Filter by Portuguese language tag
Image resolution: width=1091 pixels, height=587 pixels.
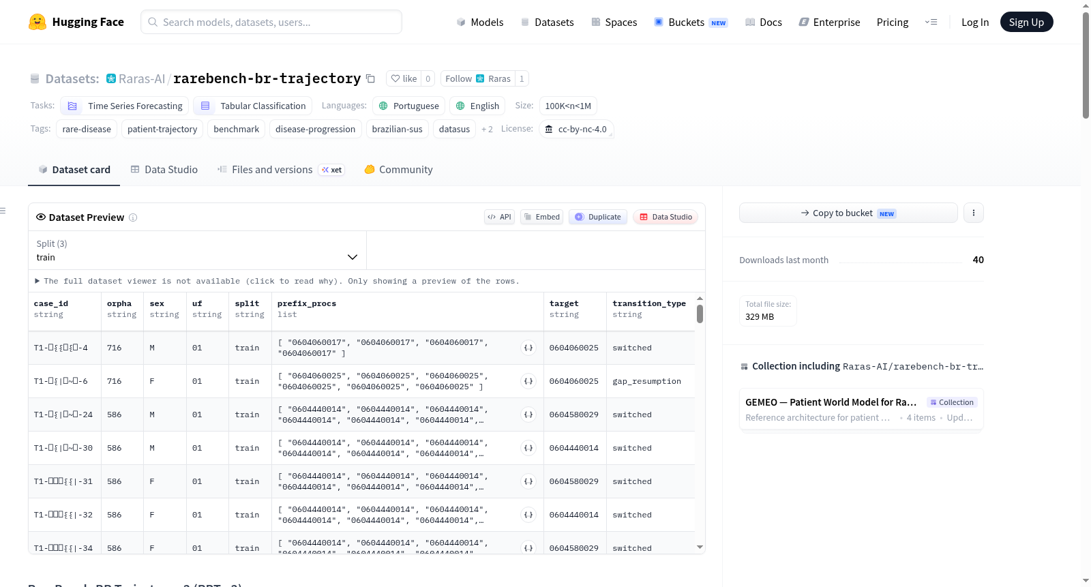(409, 106)
